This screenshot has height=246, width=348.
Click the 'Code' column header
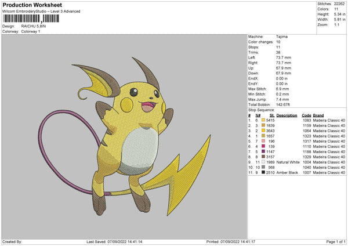tap(306, 115)
